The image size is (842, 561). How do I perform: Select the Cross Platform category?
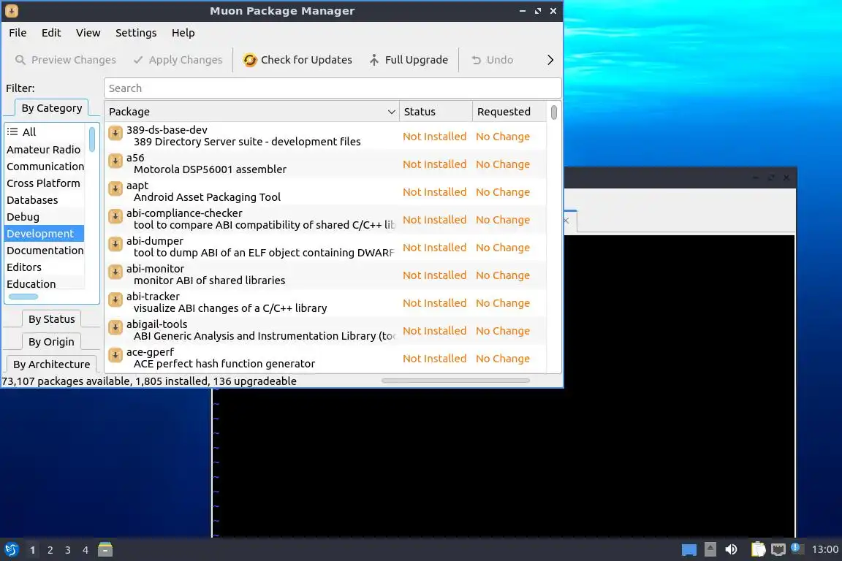tap(44, 183)
